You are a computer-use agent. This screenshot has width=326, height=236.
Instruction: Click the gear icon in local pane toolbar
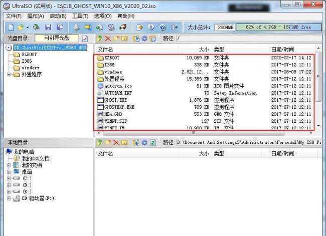tap(144, 142)
